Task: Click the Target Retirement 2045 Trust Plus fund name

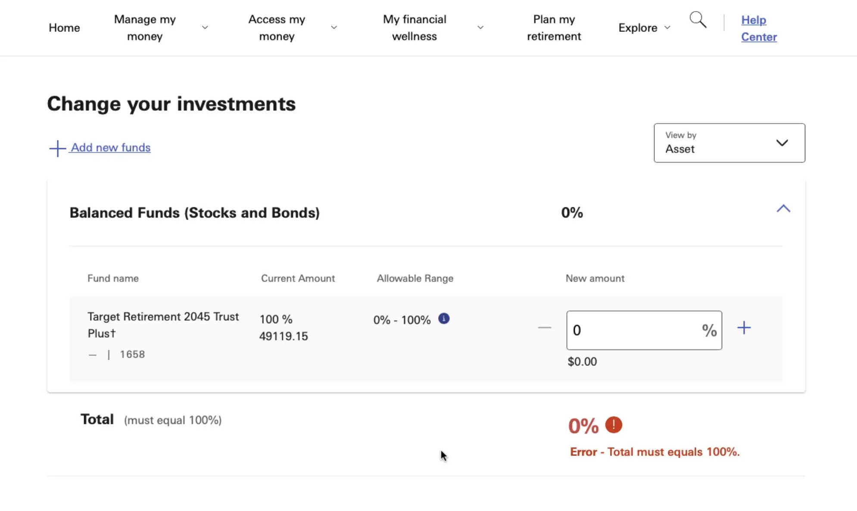Action: pyautogui.click(x=163, y=325)
